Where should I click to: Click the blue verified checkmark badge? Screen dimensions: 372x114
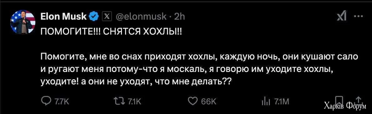(x=94, y=17)
